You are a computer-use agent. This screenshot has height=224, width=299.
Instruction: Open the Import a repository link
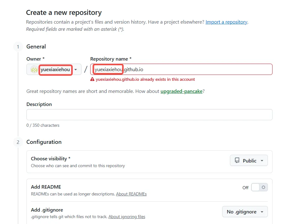(226, 22)
